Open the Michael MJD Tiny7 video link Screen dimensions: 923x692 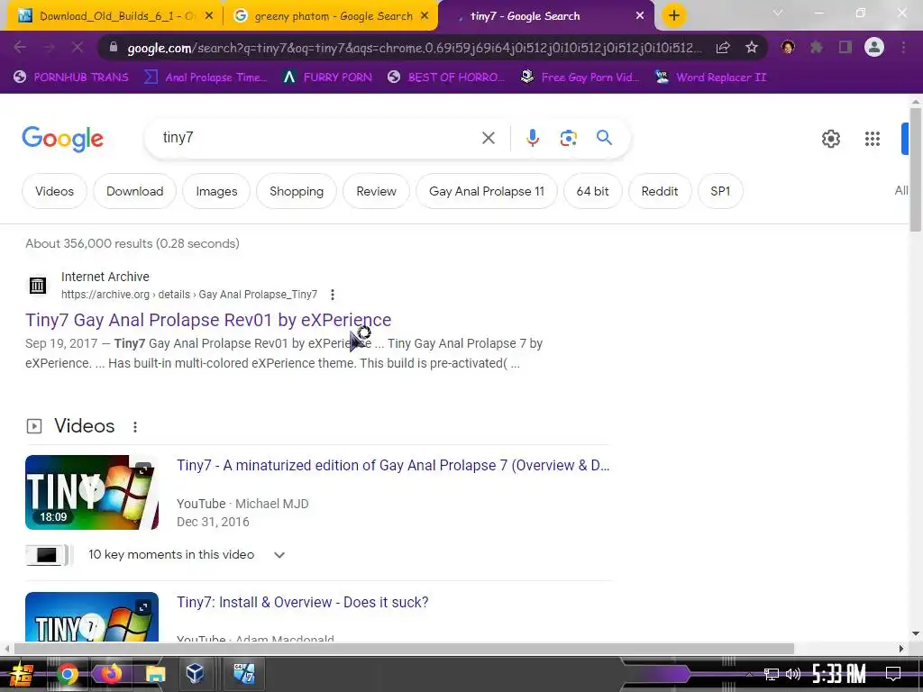(393, 466)
